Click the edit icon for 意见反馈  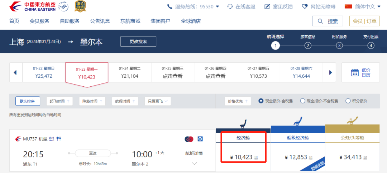(x=267, y=6)
